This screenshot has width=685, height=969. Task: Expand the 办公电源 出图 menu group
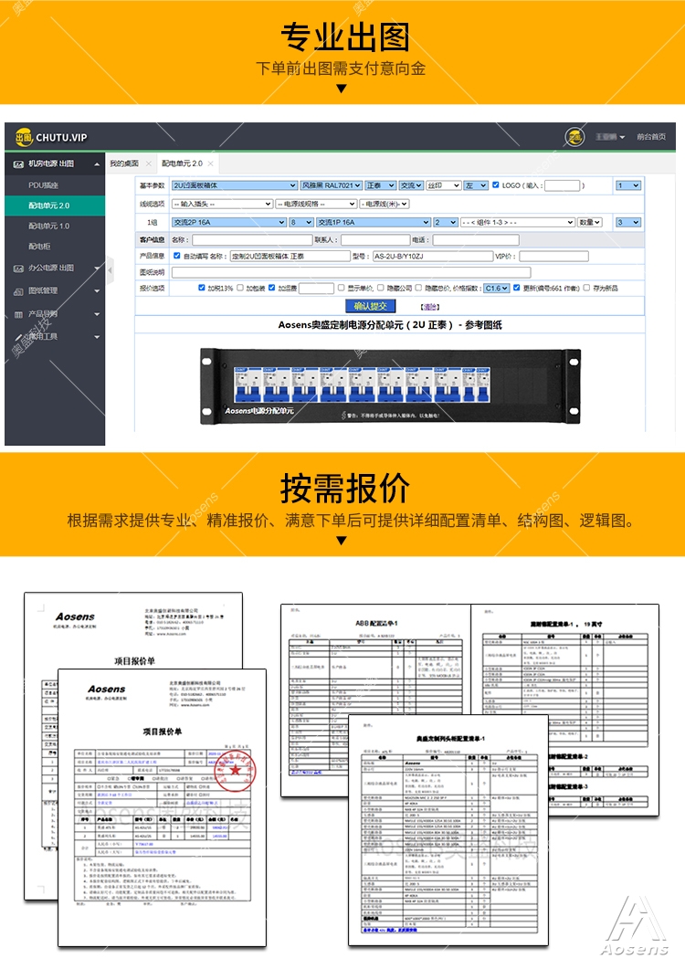point(97,269)
